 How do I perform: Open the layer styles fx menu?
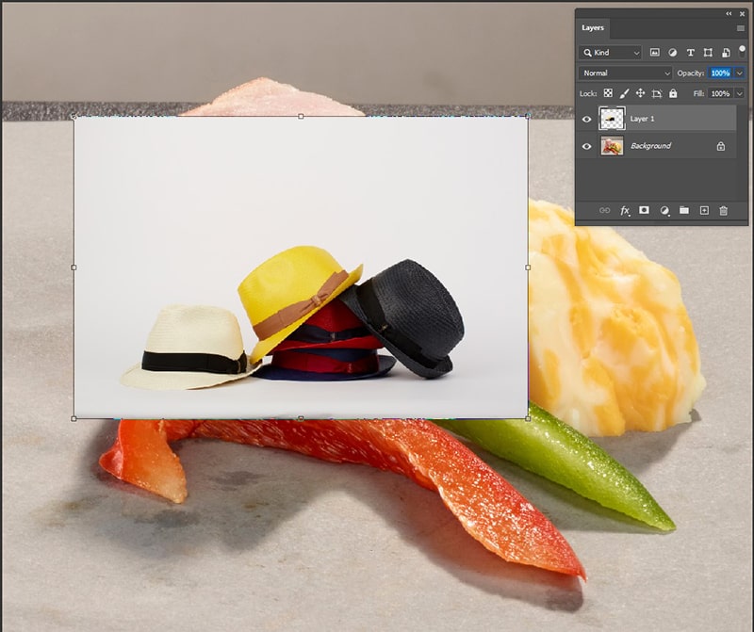click(624, 210)
